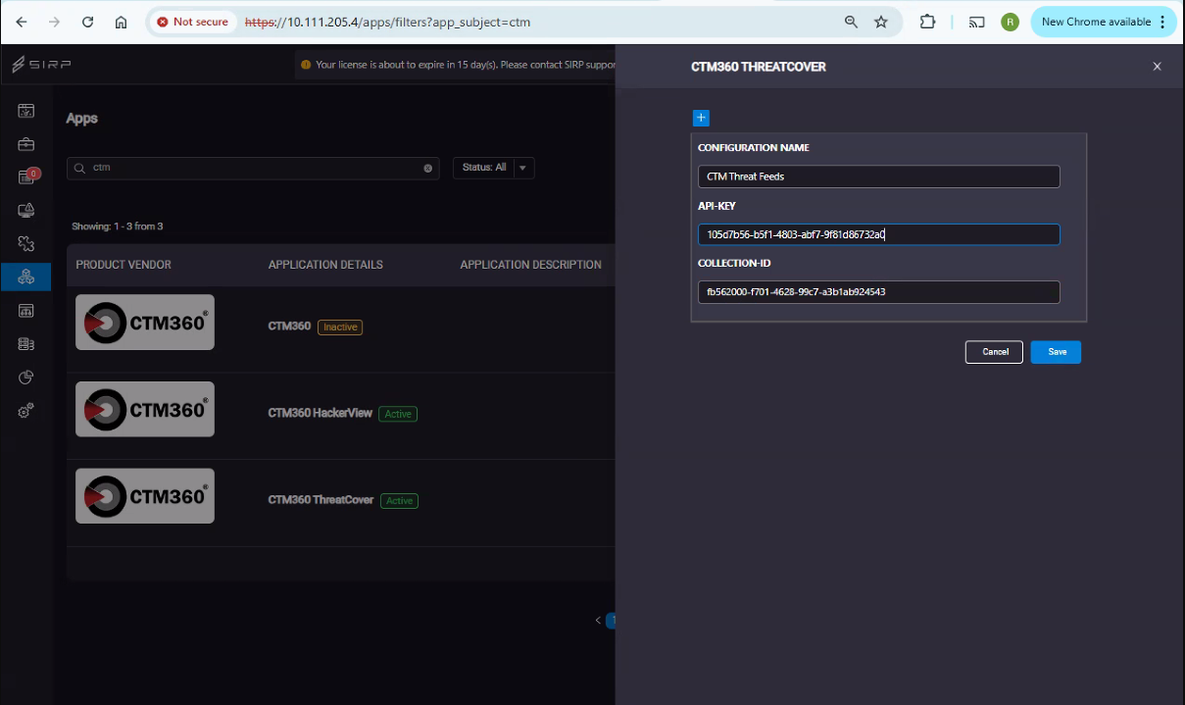Click CTM360 logo thumbnail in first row
This screenshot has width=1185, height=705.
click(x=145, y=322)
